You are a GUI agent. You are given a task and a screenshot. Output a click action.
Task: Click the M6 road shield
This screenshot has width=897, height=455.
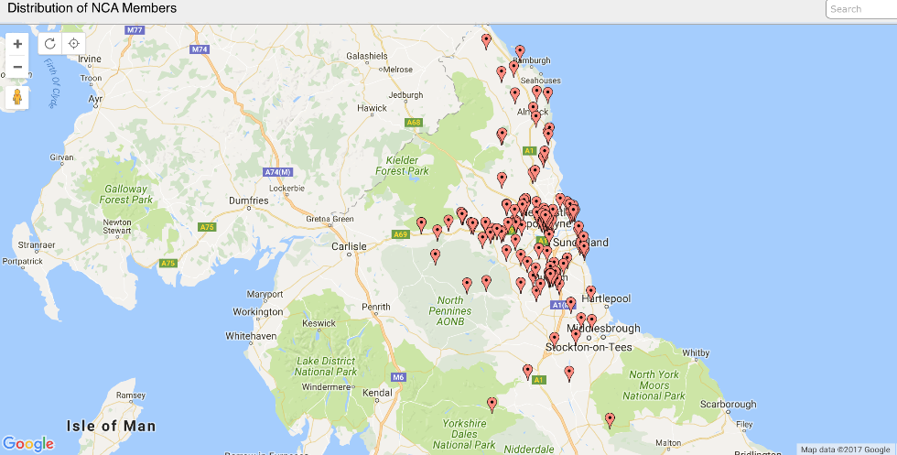pyautogui.click(x=398, y=377)
